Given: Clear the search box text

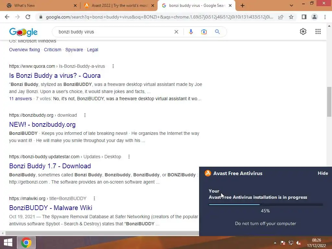Looking at the screenshot, I should coord(176,32).
